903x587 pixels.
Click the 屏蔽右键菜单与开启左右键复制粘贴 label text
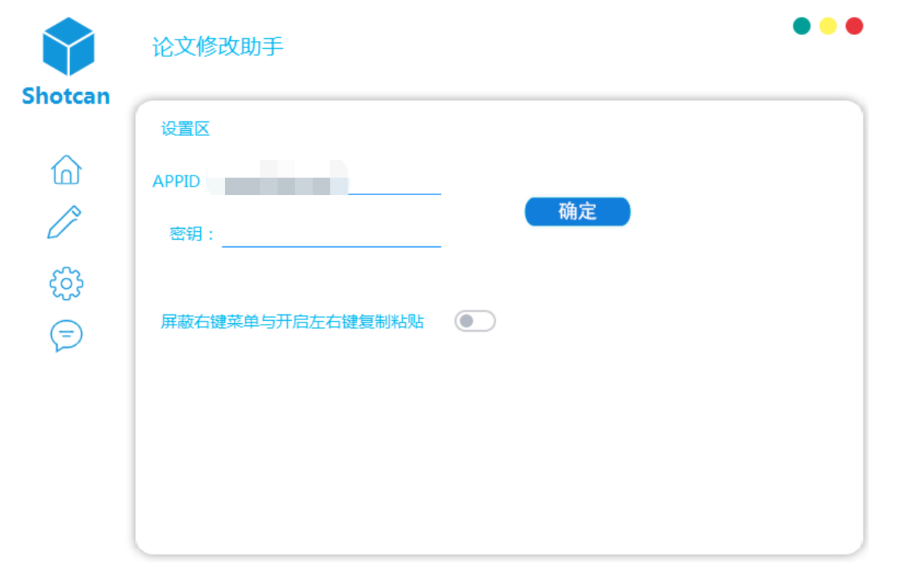[x=292, y=322]
